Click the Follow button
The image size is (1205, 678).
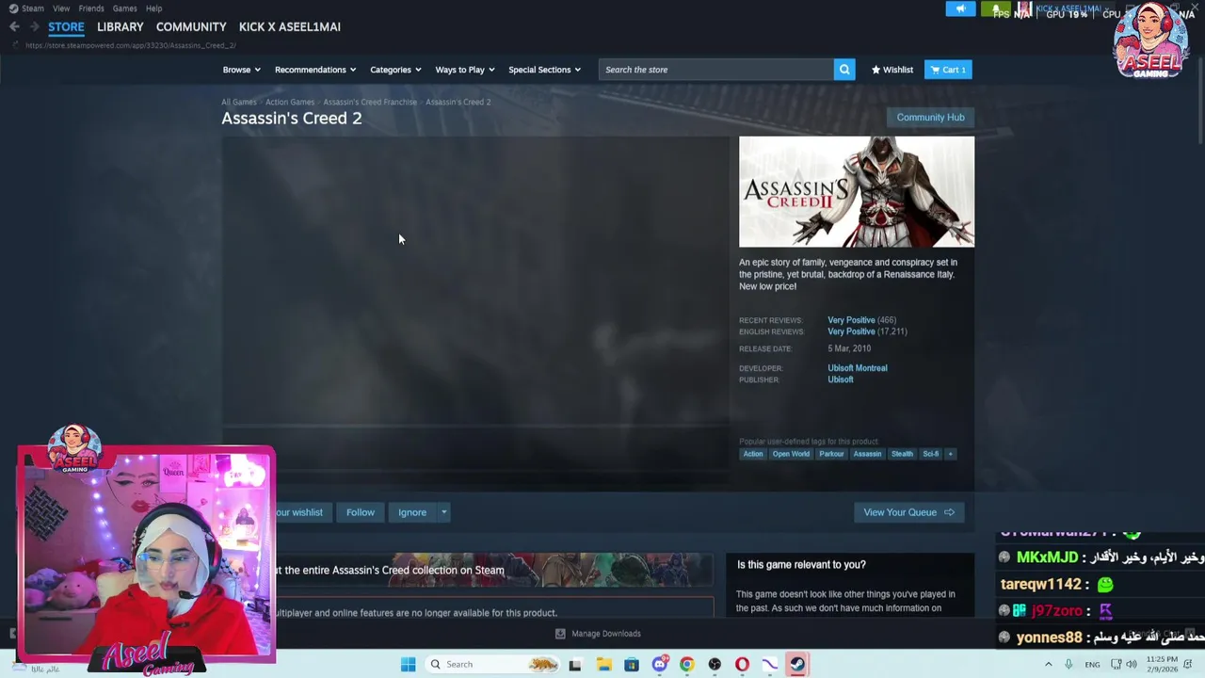click(x=361, y=512)
